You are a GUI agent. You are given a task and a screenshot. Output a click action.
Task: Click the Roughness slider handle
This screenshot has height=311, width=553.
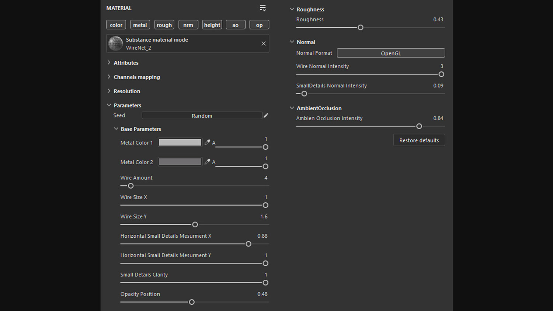pos(361,28)
